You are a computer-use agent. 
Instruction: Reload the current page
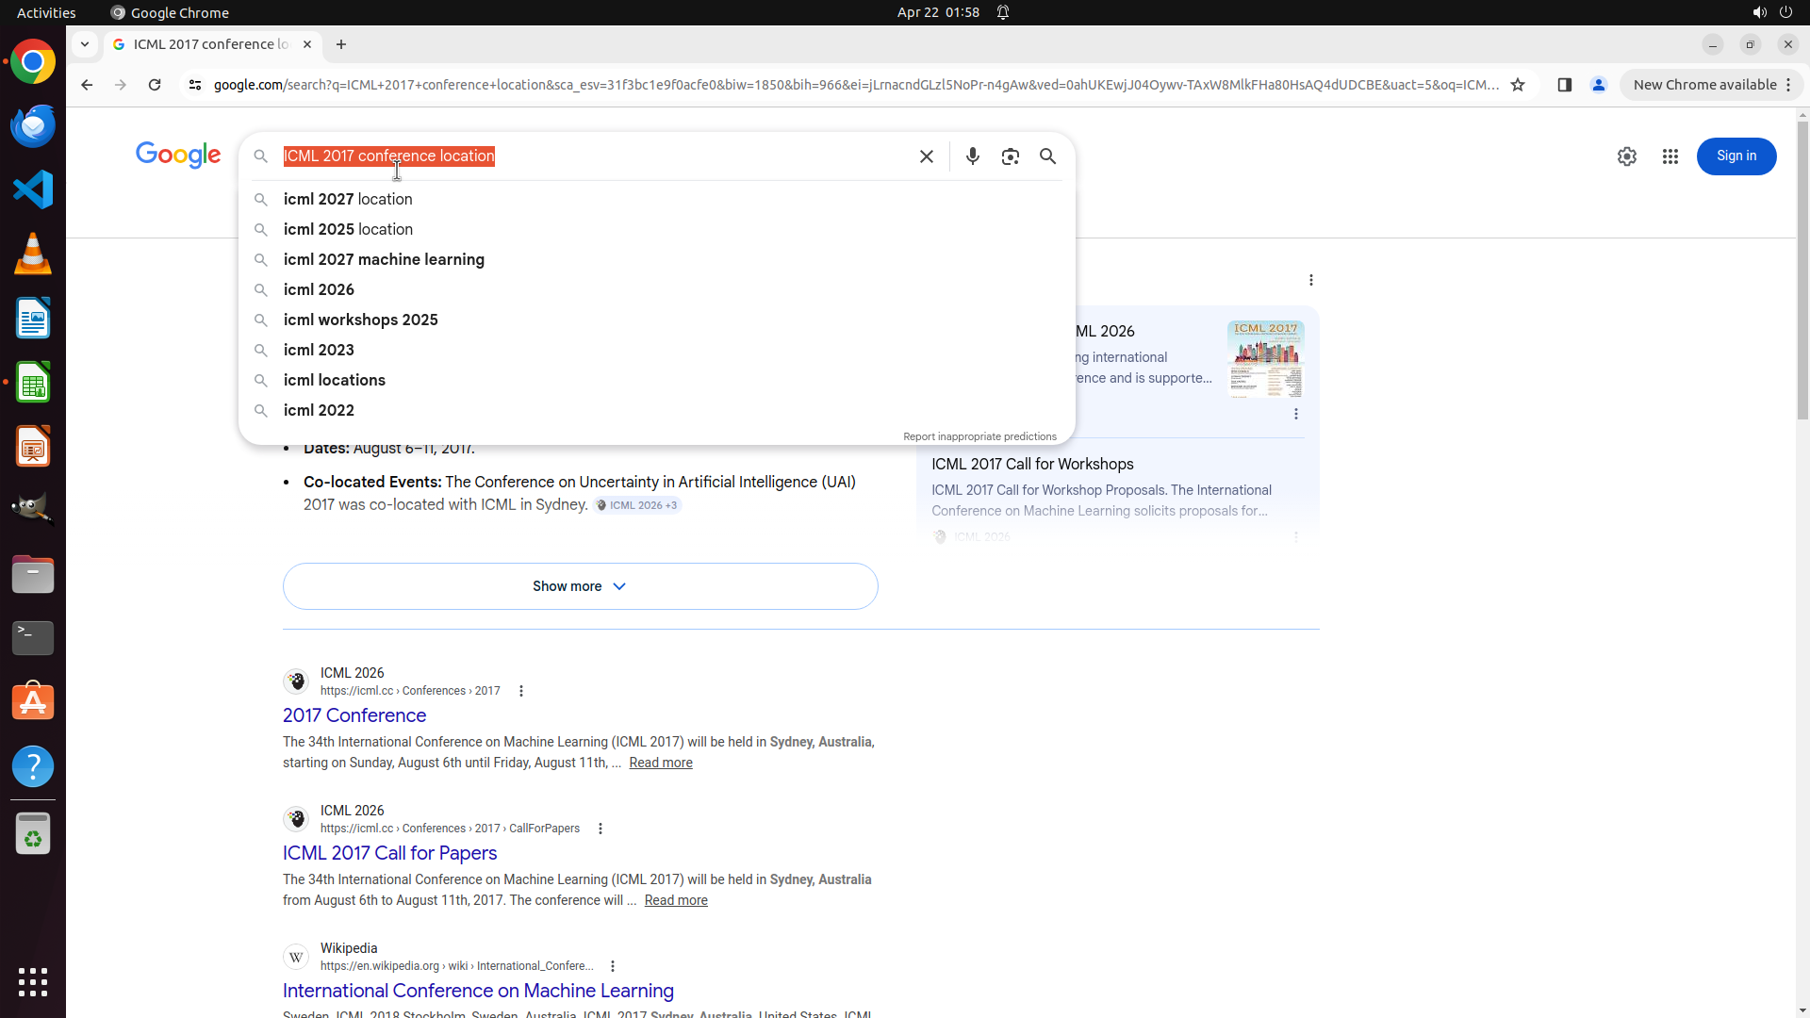(x=155, y=85)
